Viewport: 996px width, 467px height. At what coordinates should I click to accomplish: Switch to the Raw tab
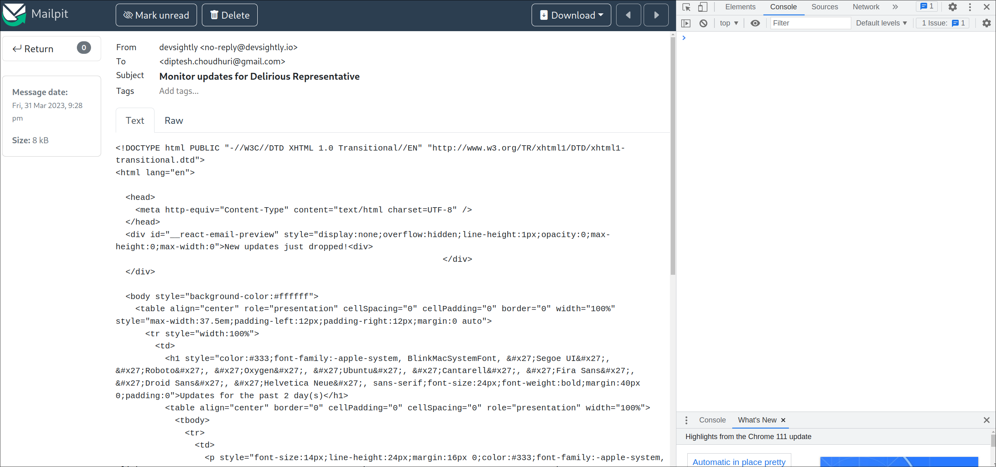click(174, 121)
